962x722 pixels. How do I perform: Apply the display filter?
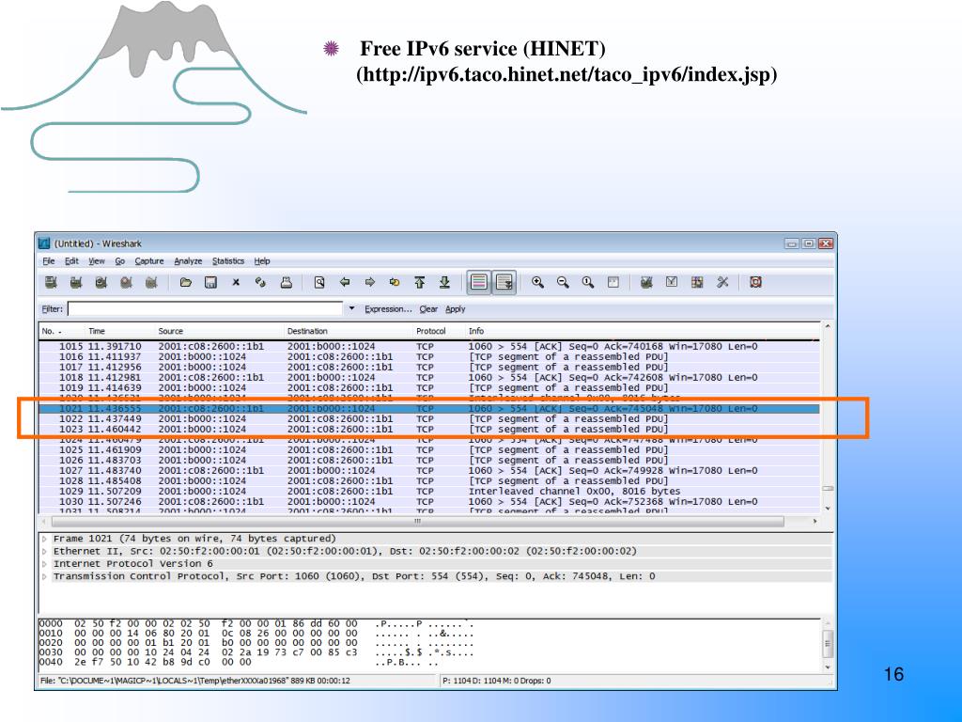pyautogui.click(x=456, y=308)
